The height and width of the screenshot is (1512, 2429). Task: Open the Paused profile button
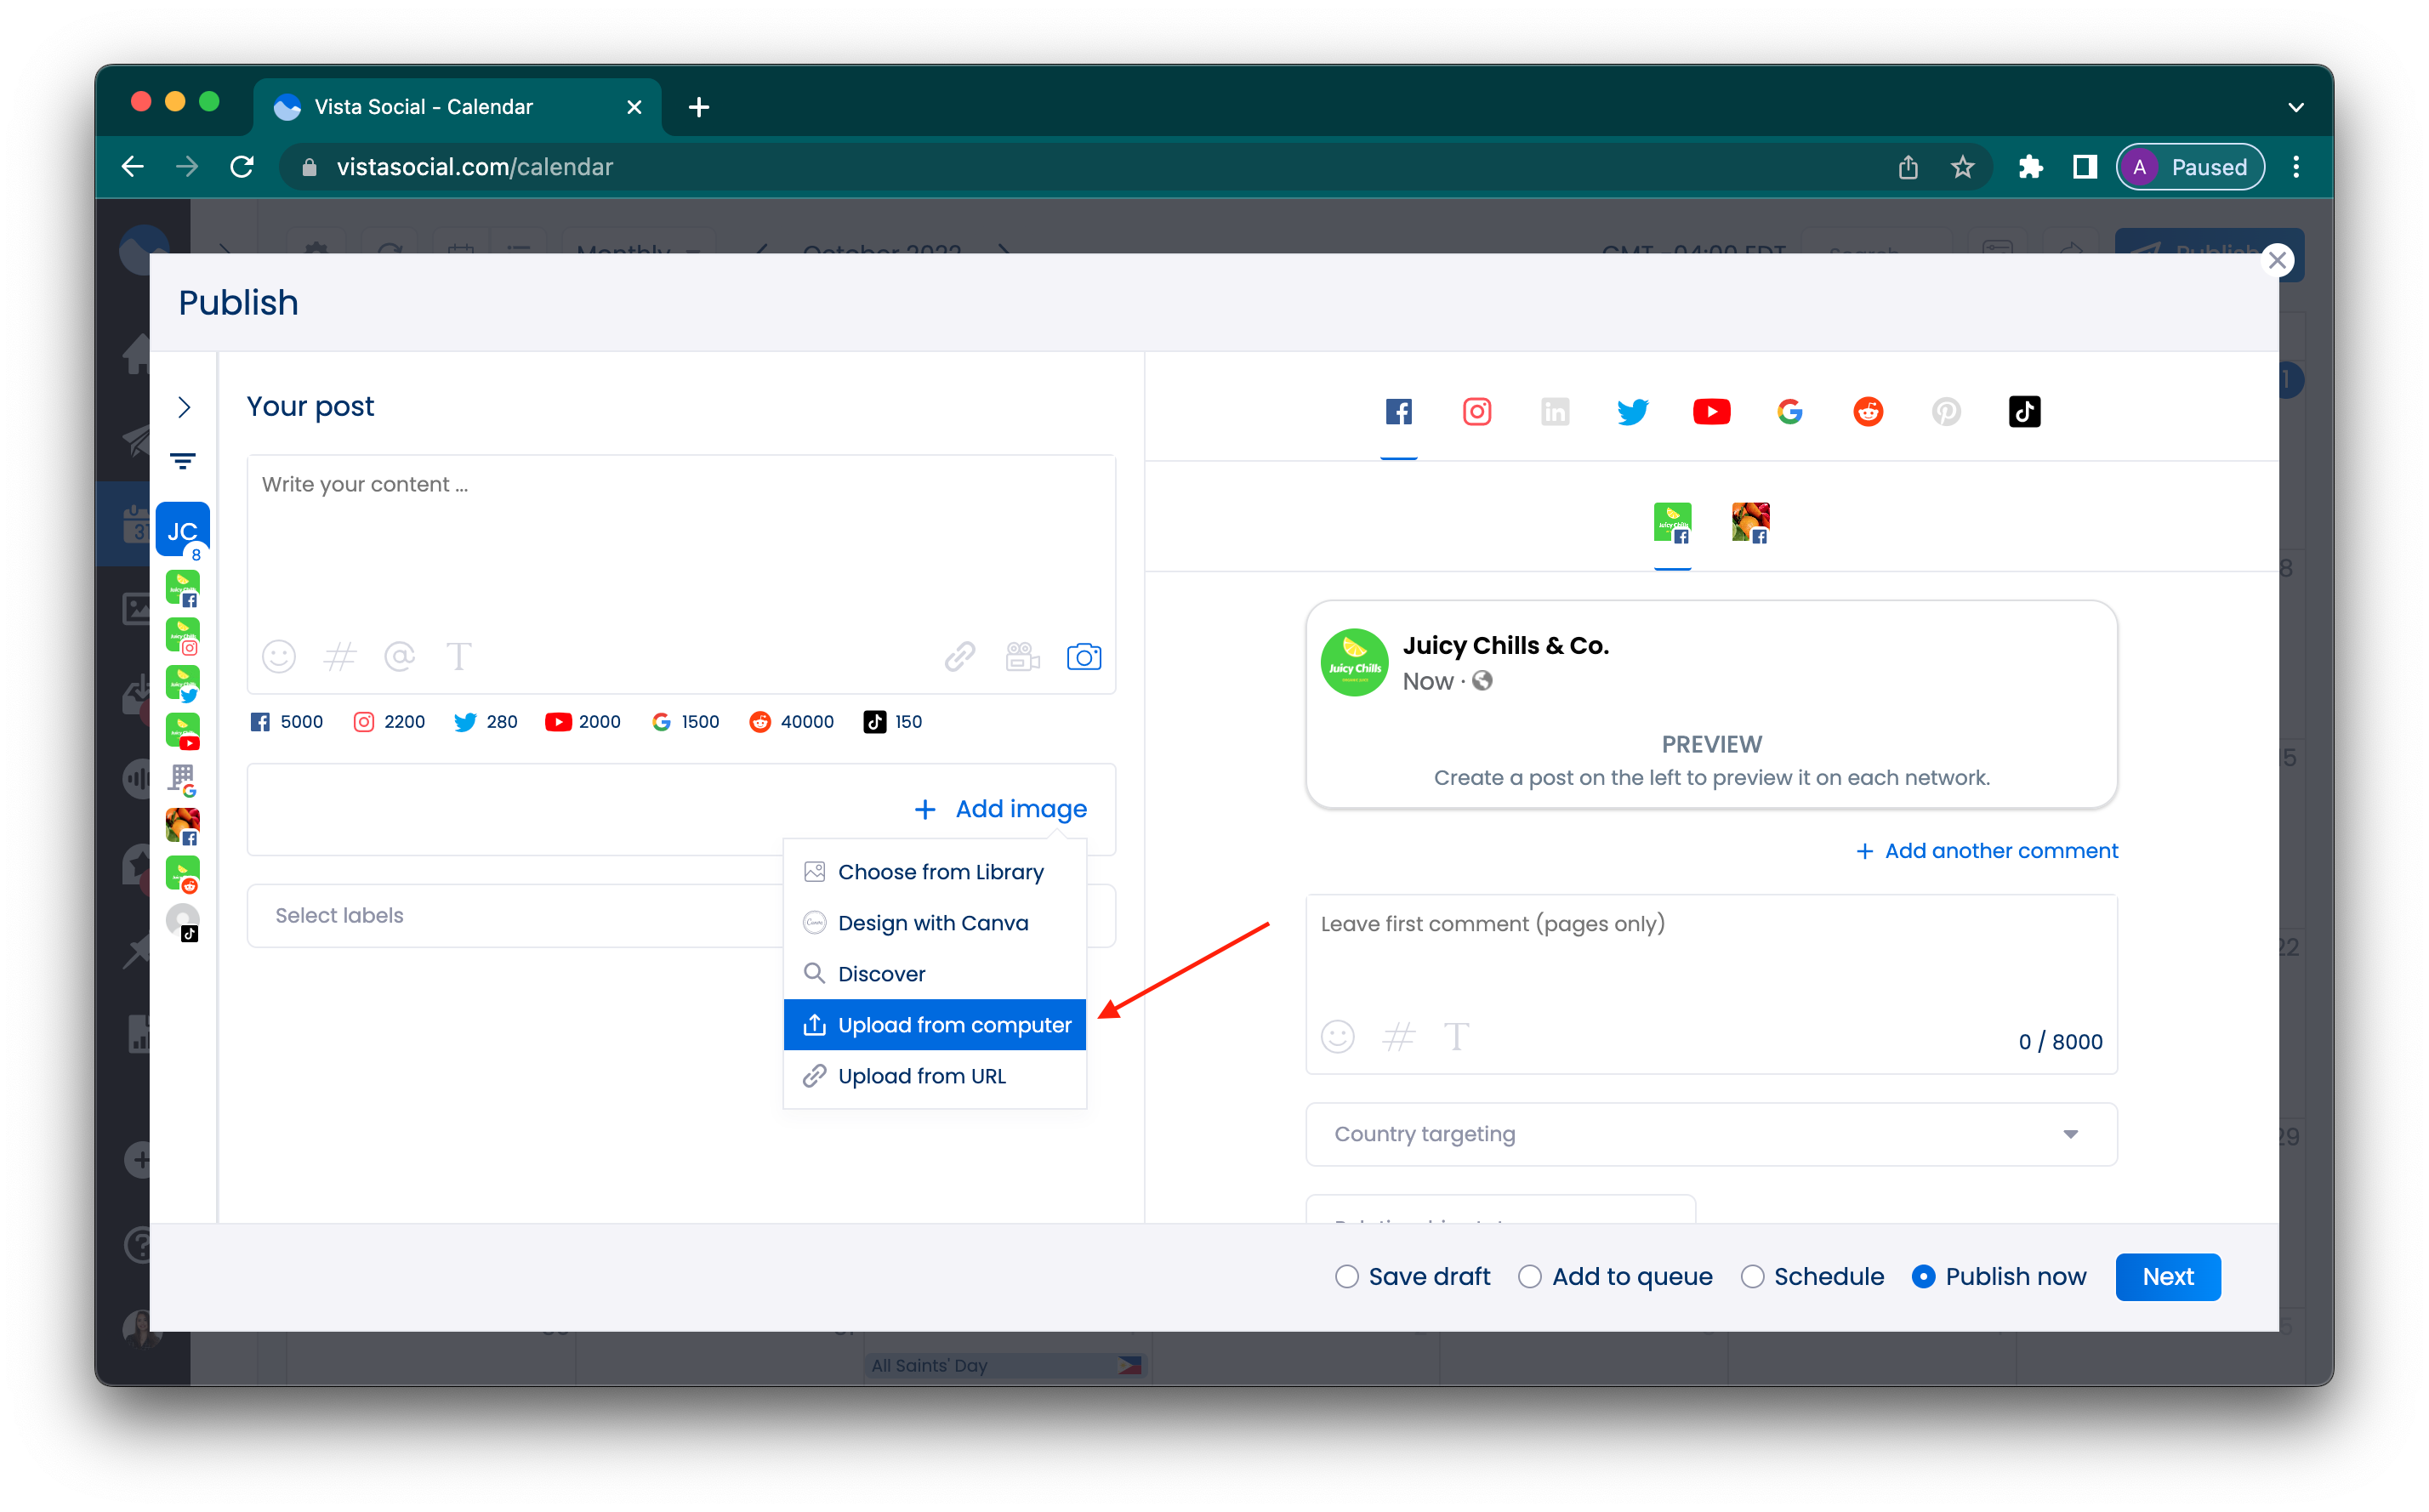(x=2190, y=167)
